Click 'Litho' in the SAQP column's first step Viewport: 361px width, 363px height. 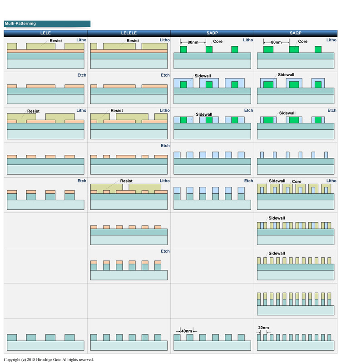pyautogui.click(x=331, y=40)
